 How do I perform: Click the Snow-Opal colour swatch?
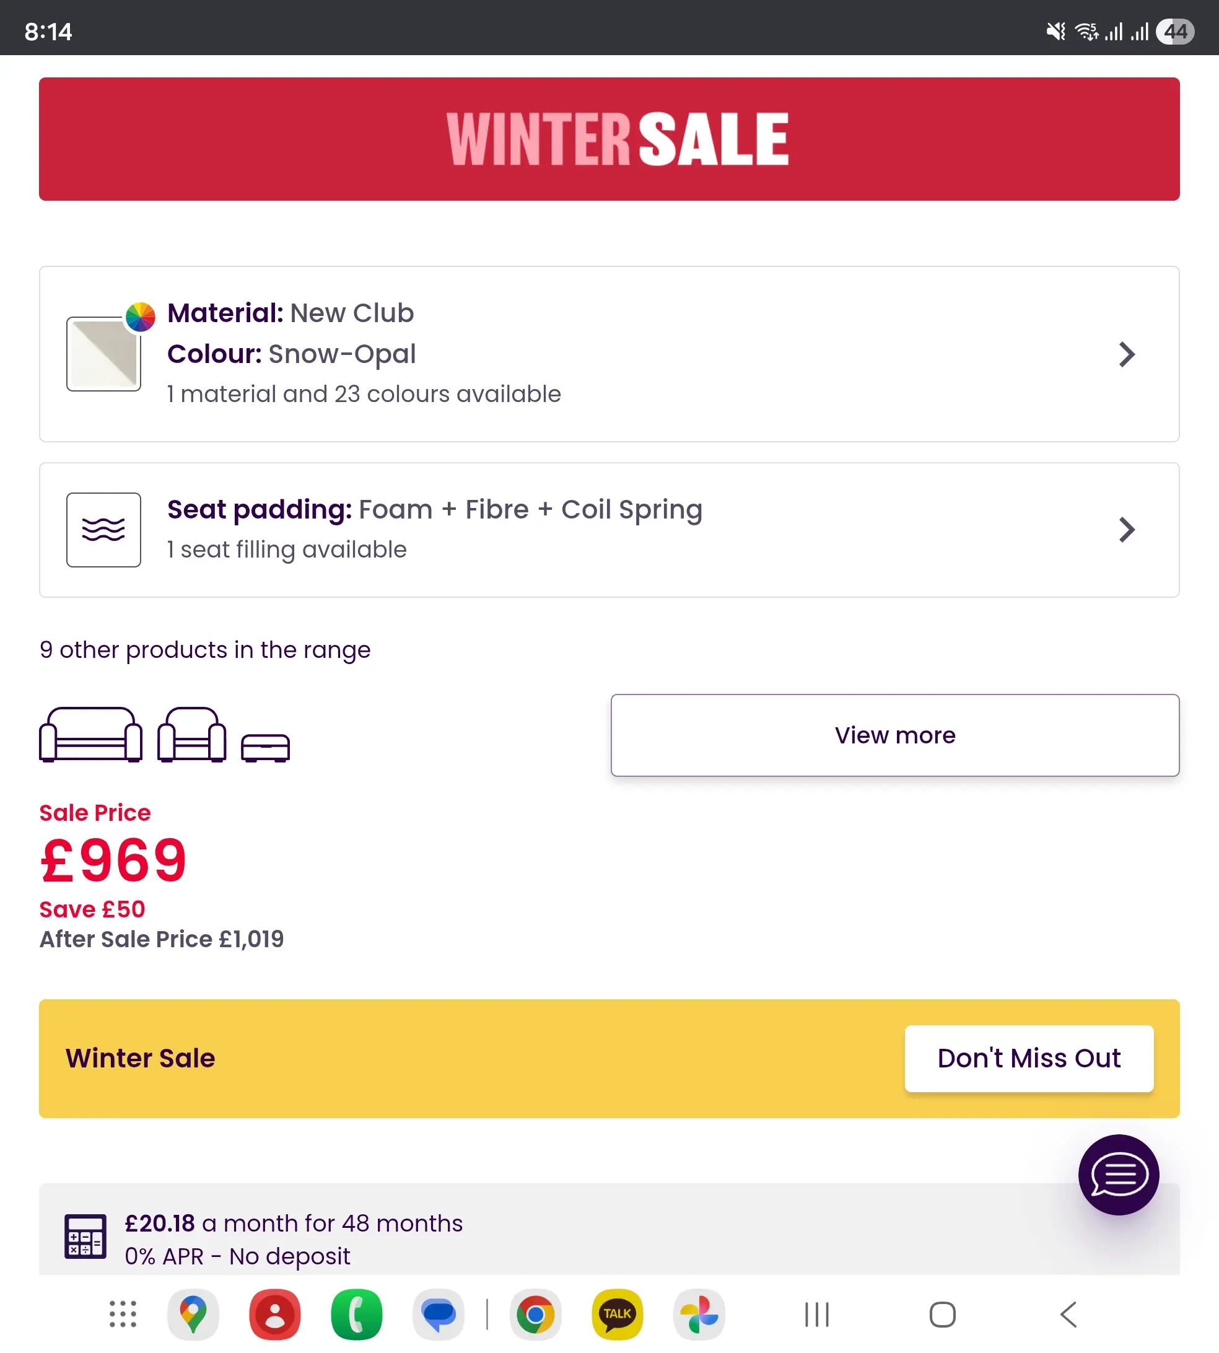[104, 354]
